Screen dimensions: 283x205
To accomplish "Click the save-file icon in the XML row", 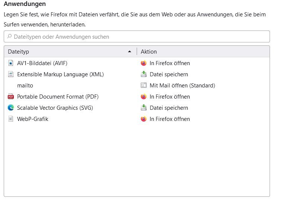I will 144,74.
